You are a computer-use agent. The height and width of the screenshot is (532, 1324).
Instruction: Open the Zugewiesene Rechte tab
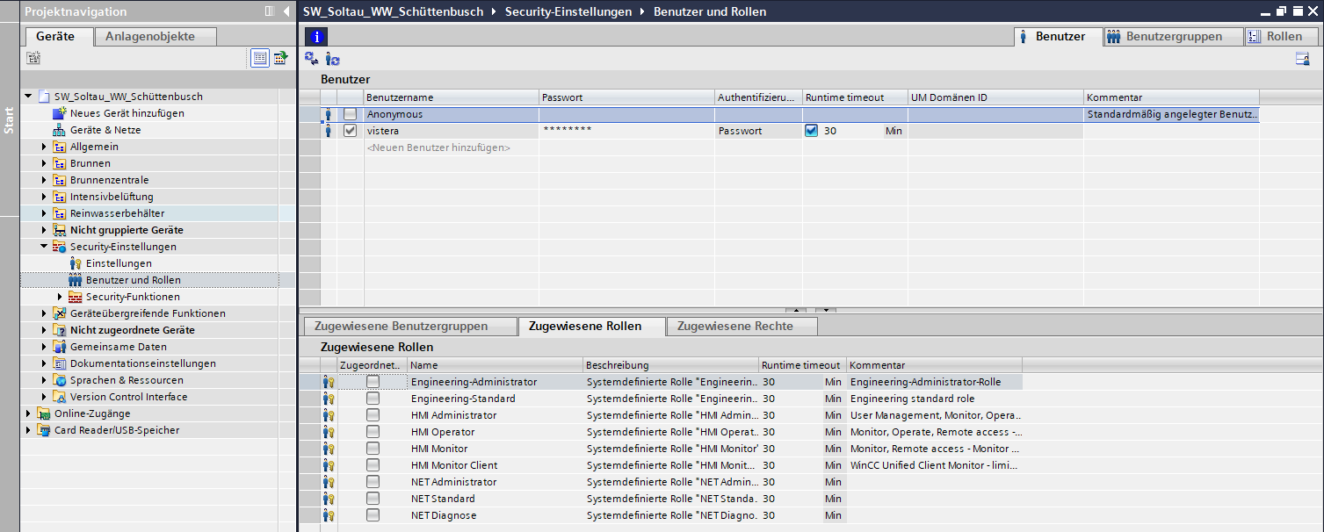pyautogui.click(x=734, y=327)
